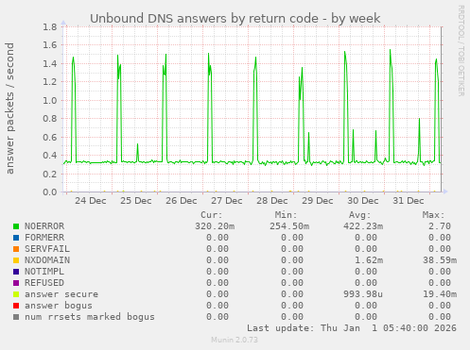470x350 pixels.
Task: Click the 'answer packets / second' axis label
Action: [9, 108]
